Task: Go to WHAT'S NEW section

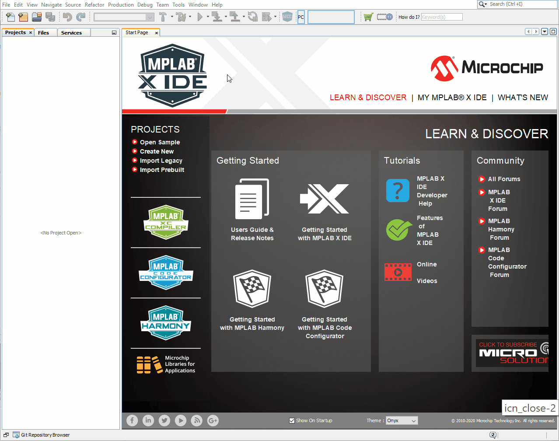Action: click(x=523, y=98)
